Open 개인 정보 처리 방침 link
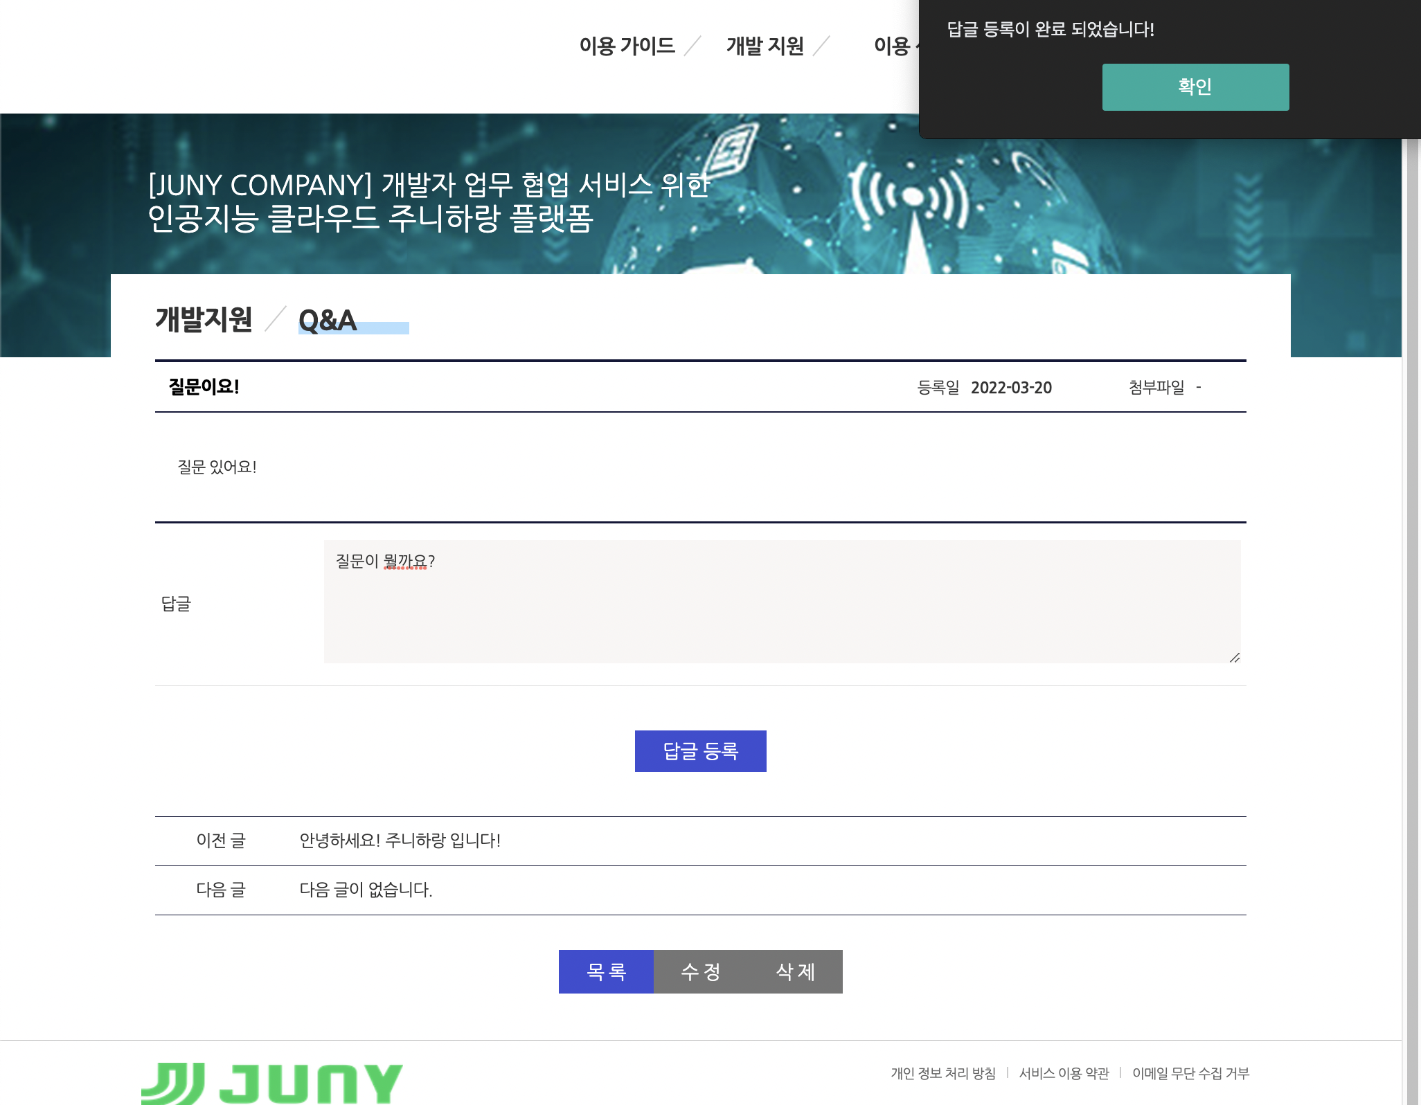Image resolution: width=1421 pixels, height=1105 pixels. 942,1073
